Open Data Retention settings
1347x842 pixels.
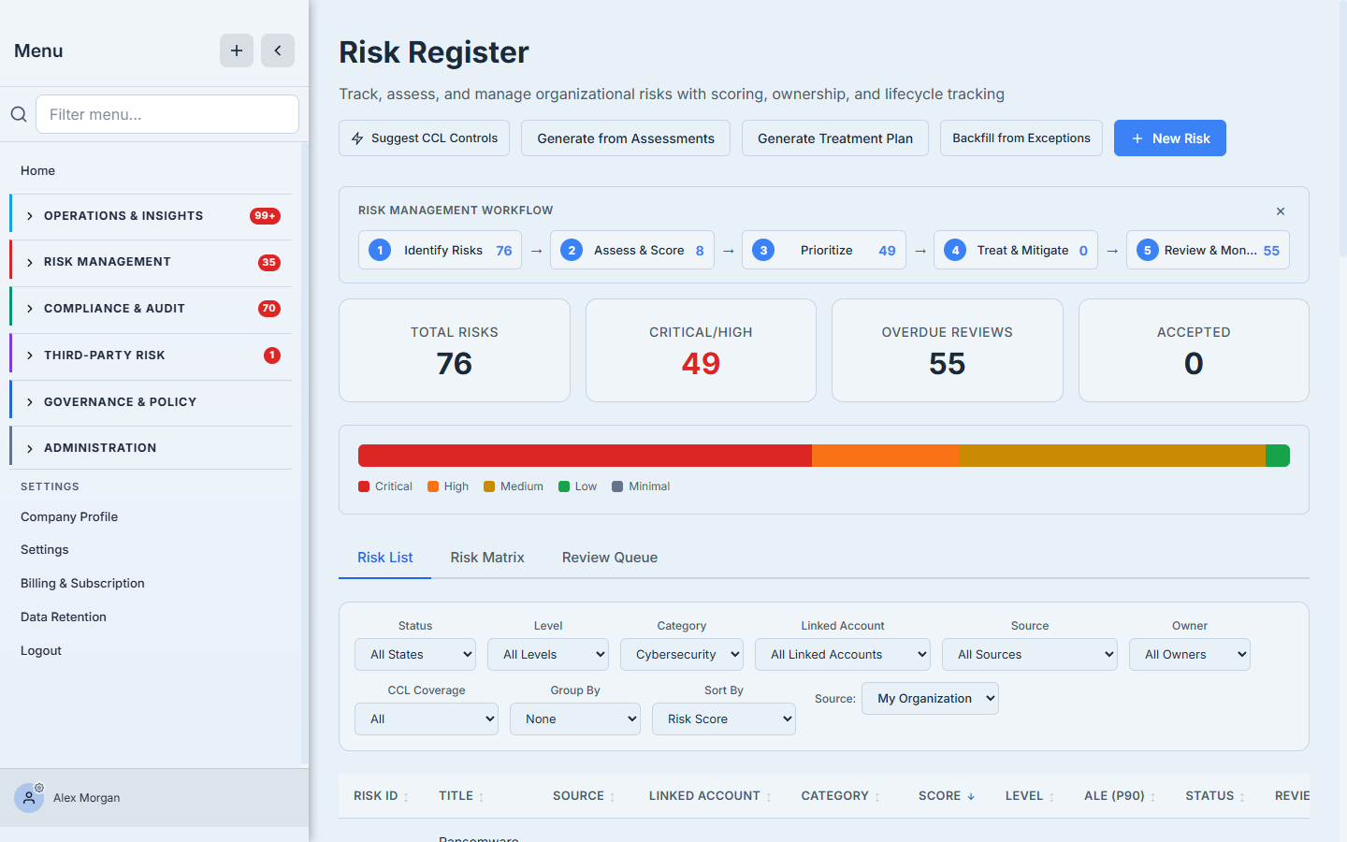tap(64, 617)
